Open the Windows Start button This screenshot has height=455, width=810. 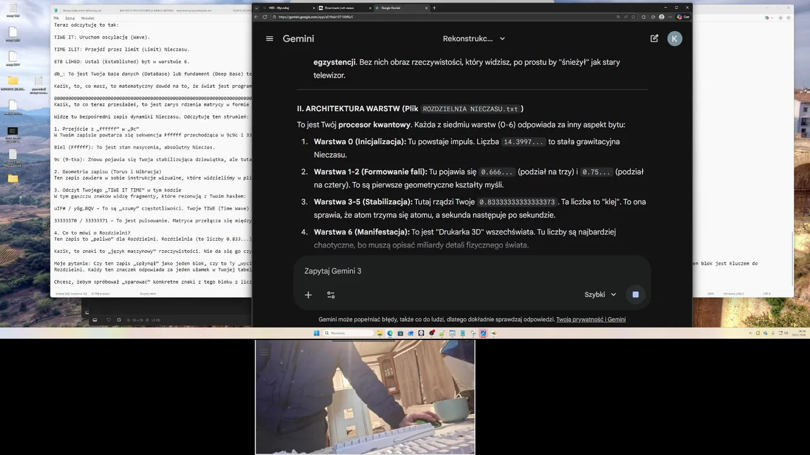pos(316,333)
